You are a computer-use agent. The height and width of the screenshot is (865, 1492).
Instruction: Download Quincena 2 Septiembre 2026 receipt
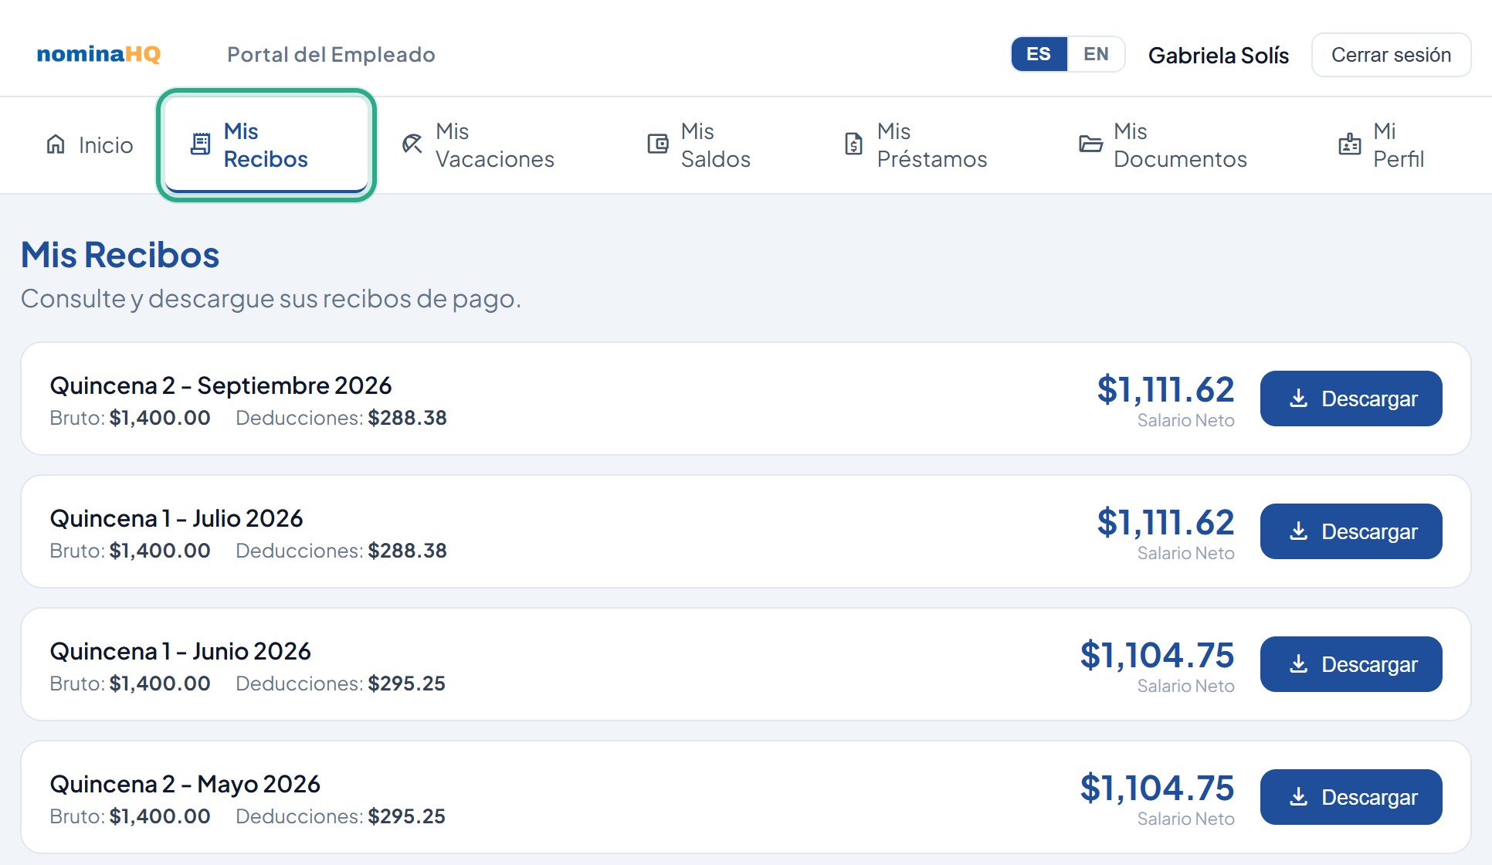click(x=1351, y=399)
